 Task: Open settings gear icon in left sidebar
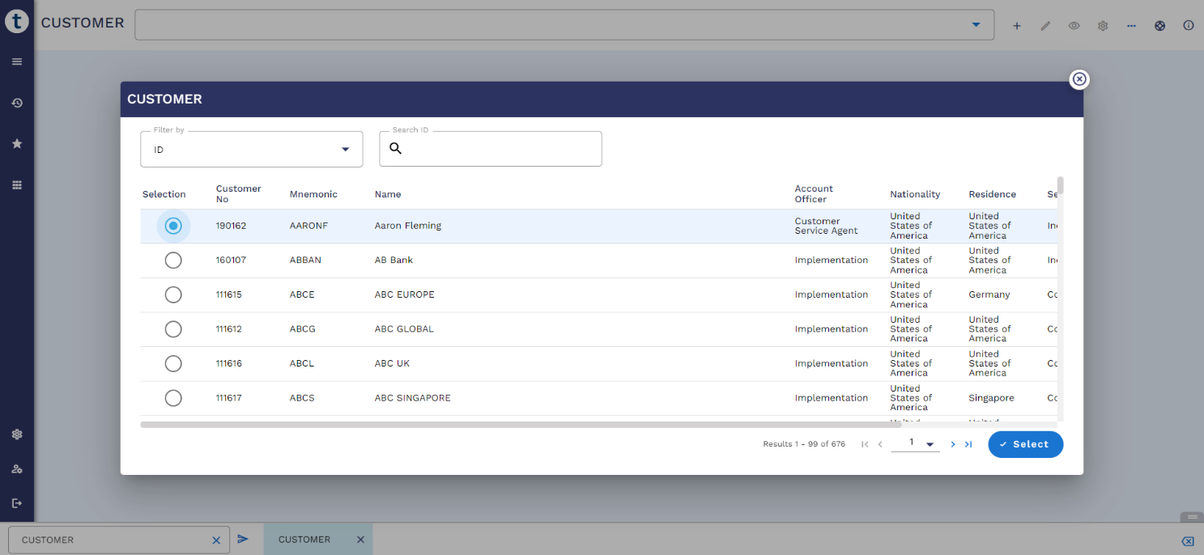tap(17, 434)
